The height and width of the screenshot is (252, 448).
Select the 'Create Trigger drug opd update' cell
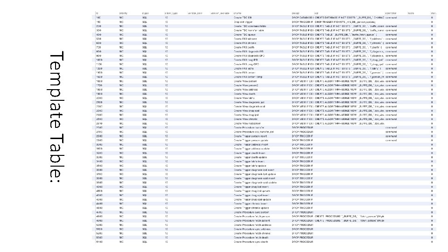252,200
